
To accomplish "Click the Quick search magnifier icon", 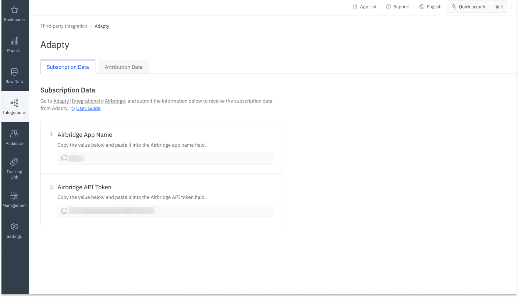I will [x=454, y=7].
